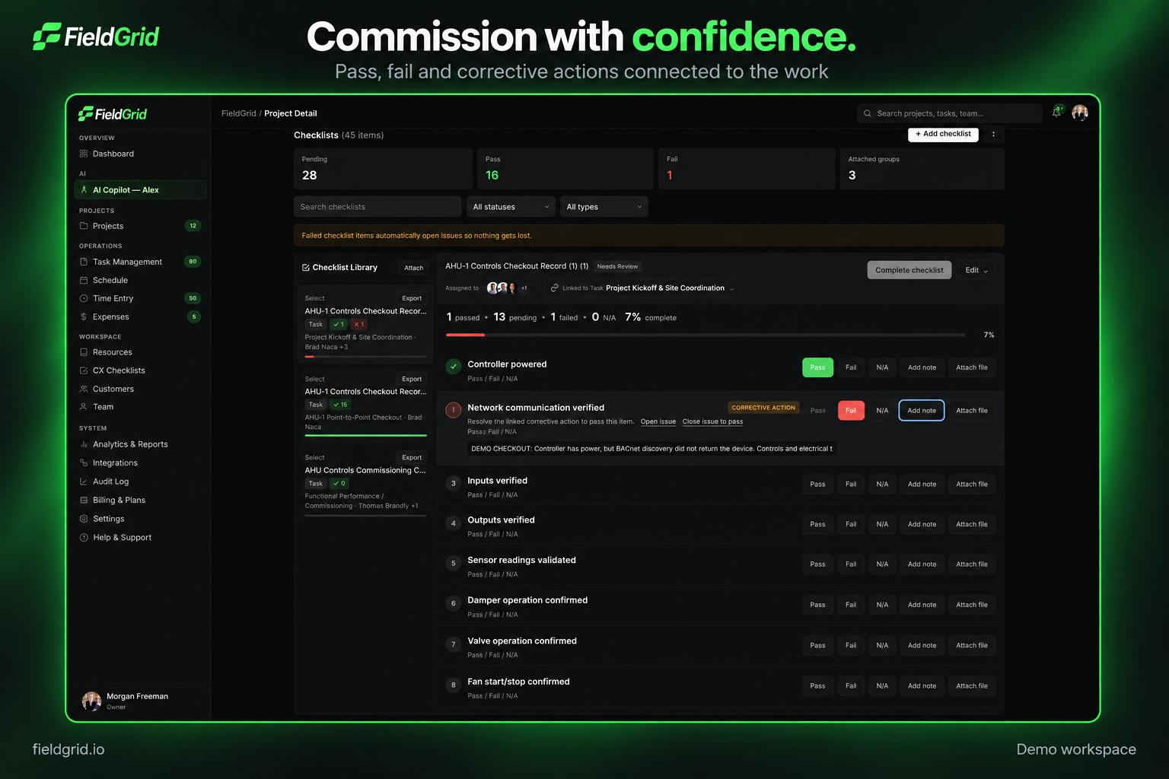Click Attach in the Checklist Library header
1169x779 pixels.
pyautogui.click(x=414, y=268)
